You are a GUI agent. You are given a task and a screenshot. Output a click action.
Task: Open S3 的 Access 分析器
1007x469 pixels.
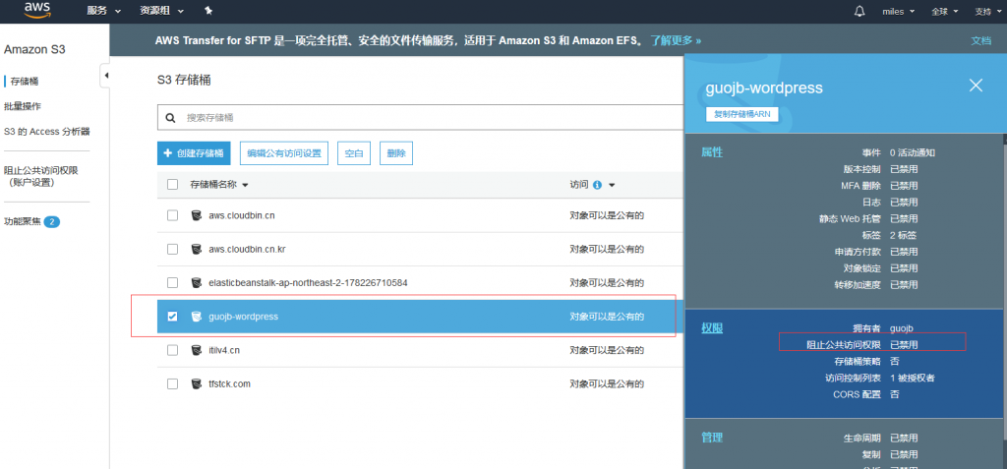click(47, 132)
